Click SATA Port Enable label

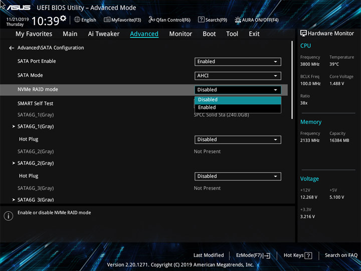[37, 61]
